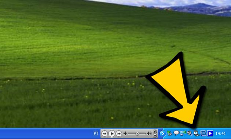Mute audio via the small speaker icon

[x=125, y=133]
